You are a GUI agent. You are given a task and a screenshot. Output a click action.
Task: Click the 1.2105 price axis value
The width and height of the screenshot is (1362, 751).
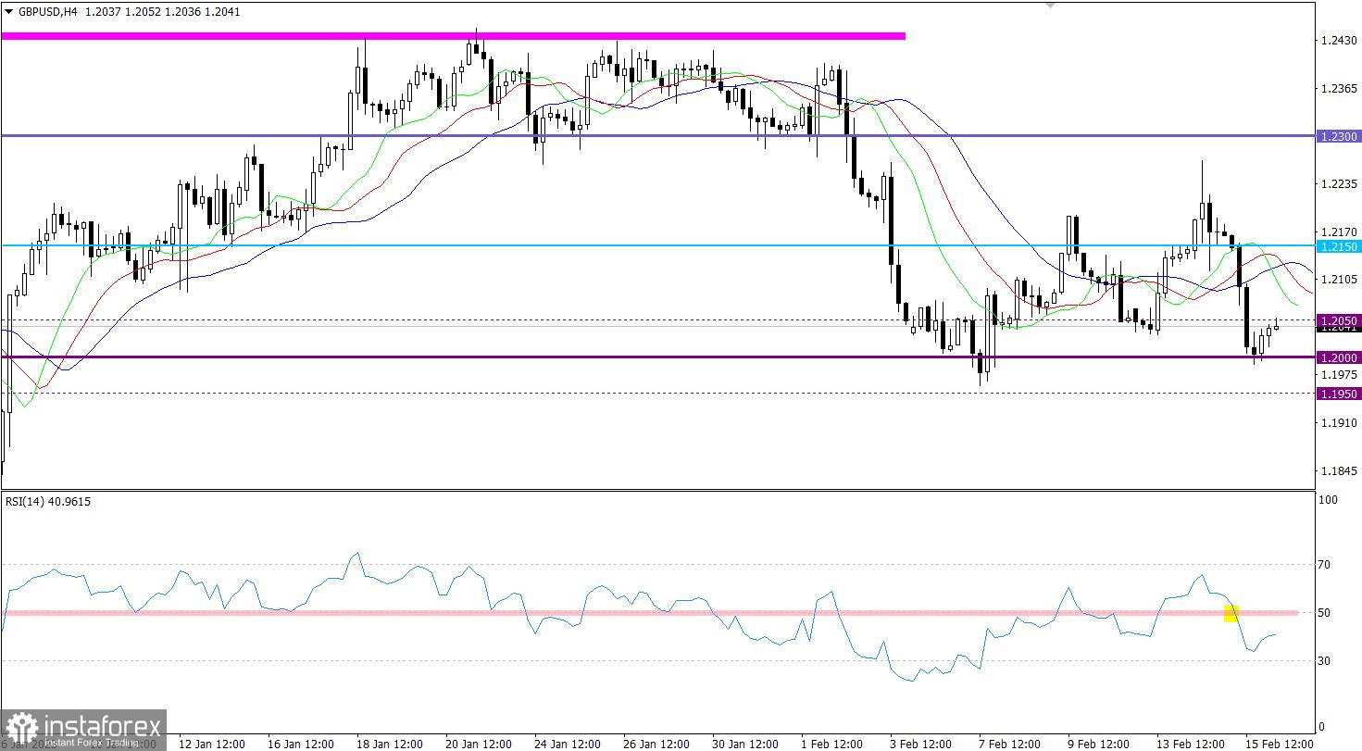[1341, 280]
